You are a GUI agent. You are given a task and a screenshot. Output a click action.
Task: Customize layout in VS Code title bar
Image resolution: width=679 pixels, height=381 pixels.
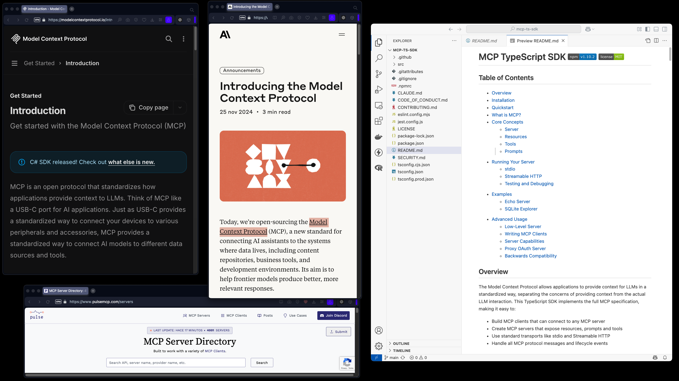click(639, 29)
